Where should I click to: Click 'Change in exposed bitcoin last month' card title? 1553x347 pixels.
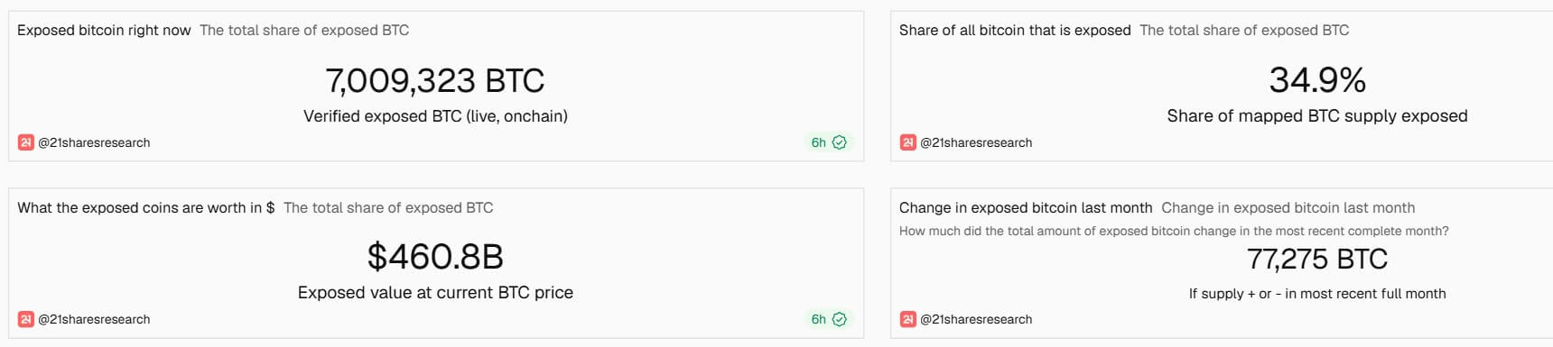coord(1026,207)
